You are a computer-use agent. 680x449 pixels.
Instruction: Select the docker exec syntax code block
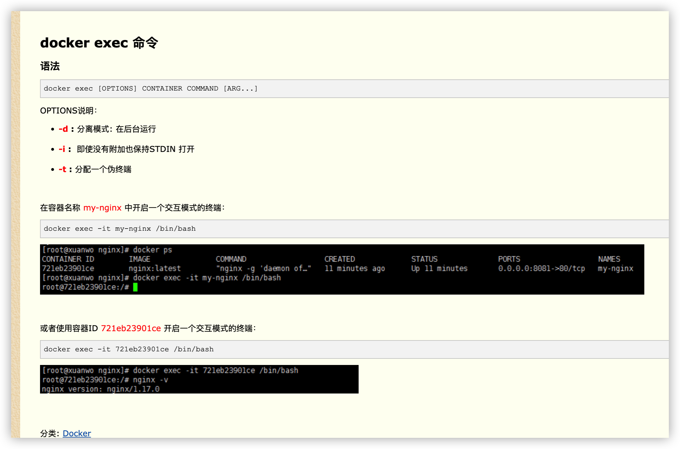pyautogui.click(x=150, y=88)
